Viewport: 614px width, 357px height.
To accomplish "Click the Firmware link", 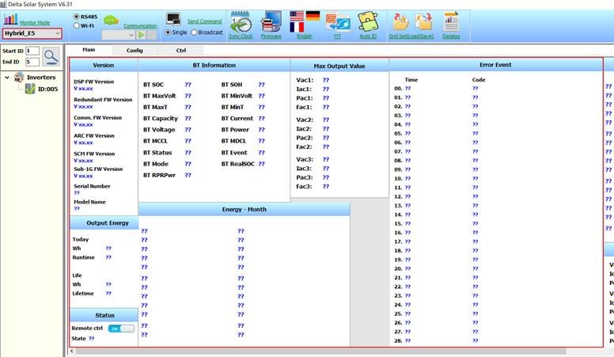I will coord(271,36).
